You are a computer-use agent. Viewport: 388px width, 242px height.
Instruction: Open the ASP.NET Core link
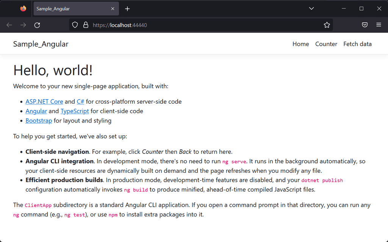point(44,101)
